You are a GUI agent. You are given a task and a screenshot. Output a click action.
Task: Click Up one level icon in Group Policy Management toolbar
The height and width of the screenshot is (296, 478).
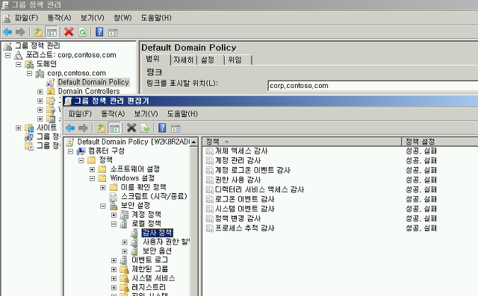(x=38, y=32)
